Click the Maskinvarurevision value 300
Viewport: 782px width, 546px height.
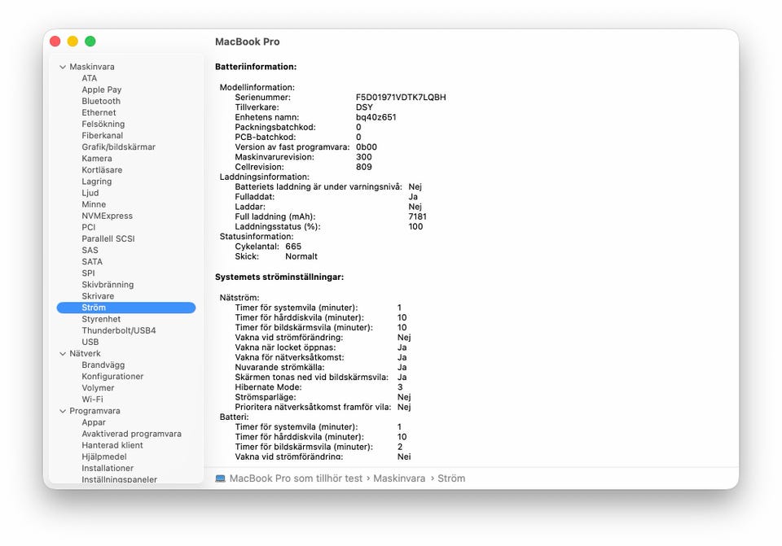pyautogui.click(x=363, y=157)
